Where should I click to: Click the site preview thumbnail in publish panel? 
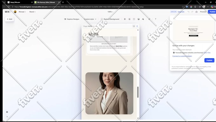pos(193,31)
